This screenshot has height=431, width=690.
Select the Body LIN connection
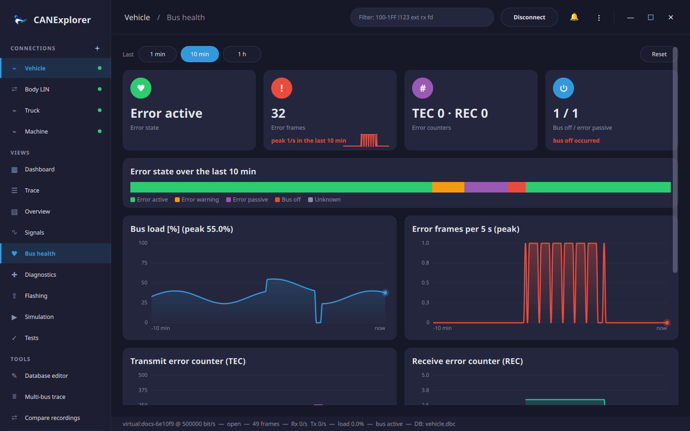click(x=56, y=90)
